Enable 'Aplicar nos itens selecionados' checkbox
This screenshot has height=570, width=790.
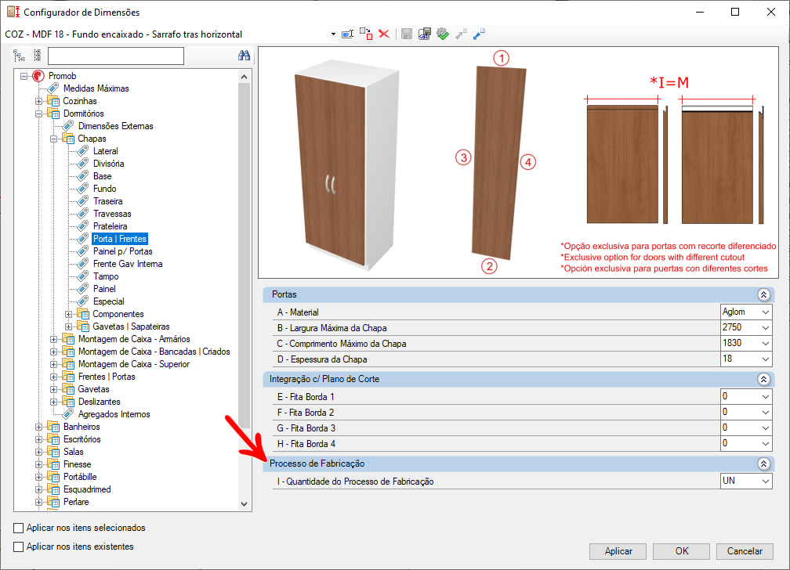coord(19,529)
